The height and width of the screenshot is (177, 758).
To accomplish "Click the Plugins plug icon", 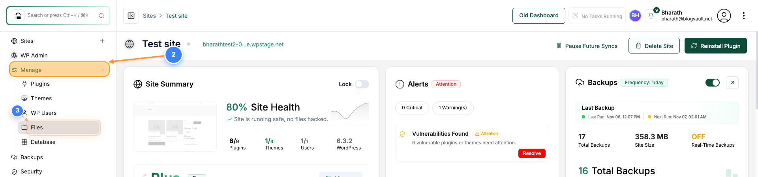I will (24, 84).
